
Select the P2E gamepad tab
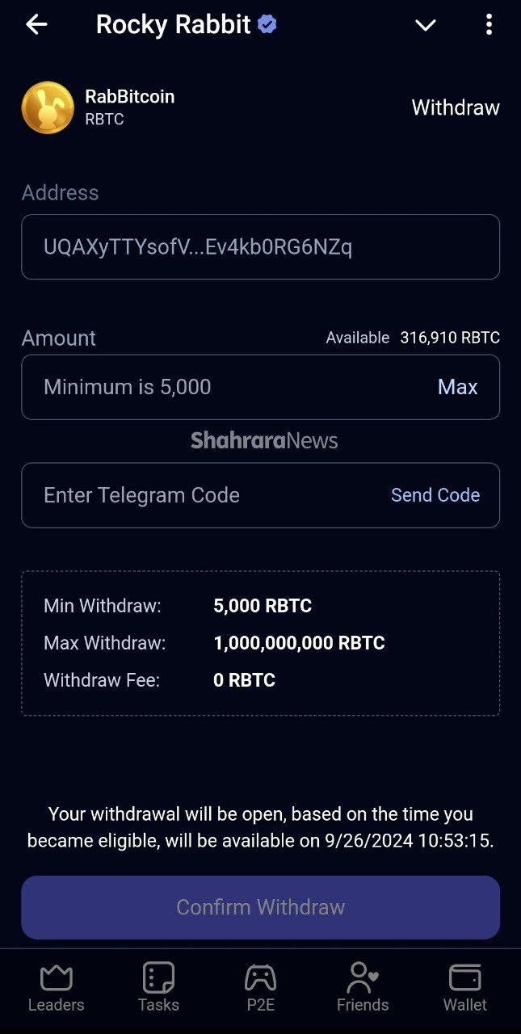pos(260,987)
